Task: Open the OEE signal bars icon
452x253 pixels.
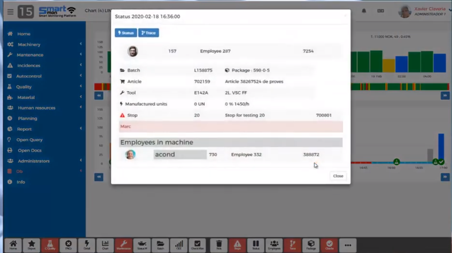Action: click(179, 245)
